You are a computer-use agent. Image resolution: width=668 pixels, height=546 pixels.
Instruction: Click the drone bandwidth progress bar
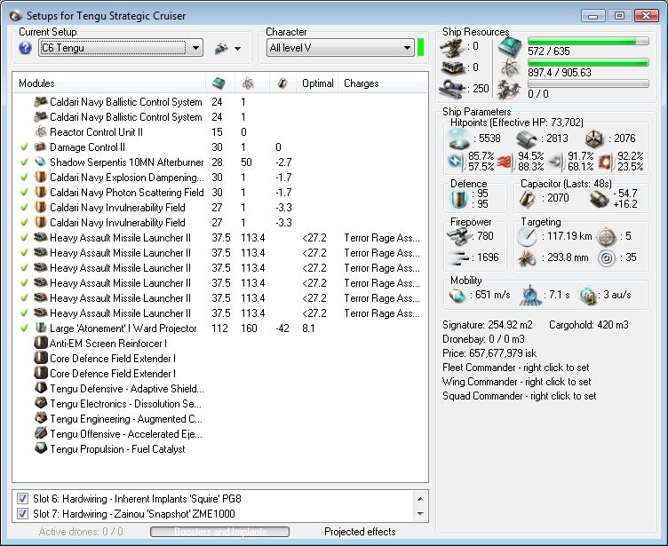pyautogui.click(x=588, y=83)
